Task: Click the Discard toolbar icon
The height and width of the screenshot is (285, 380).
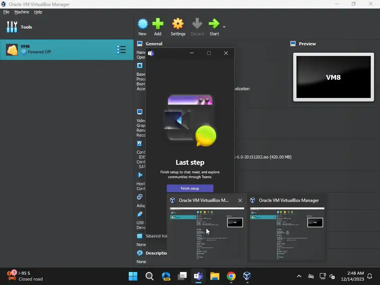Action: point(197,24)
